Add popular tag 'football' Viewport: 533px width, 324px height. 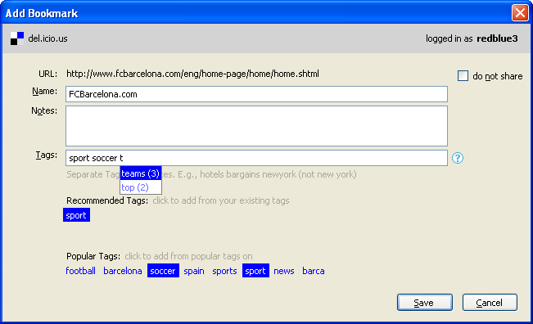80,271
